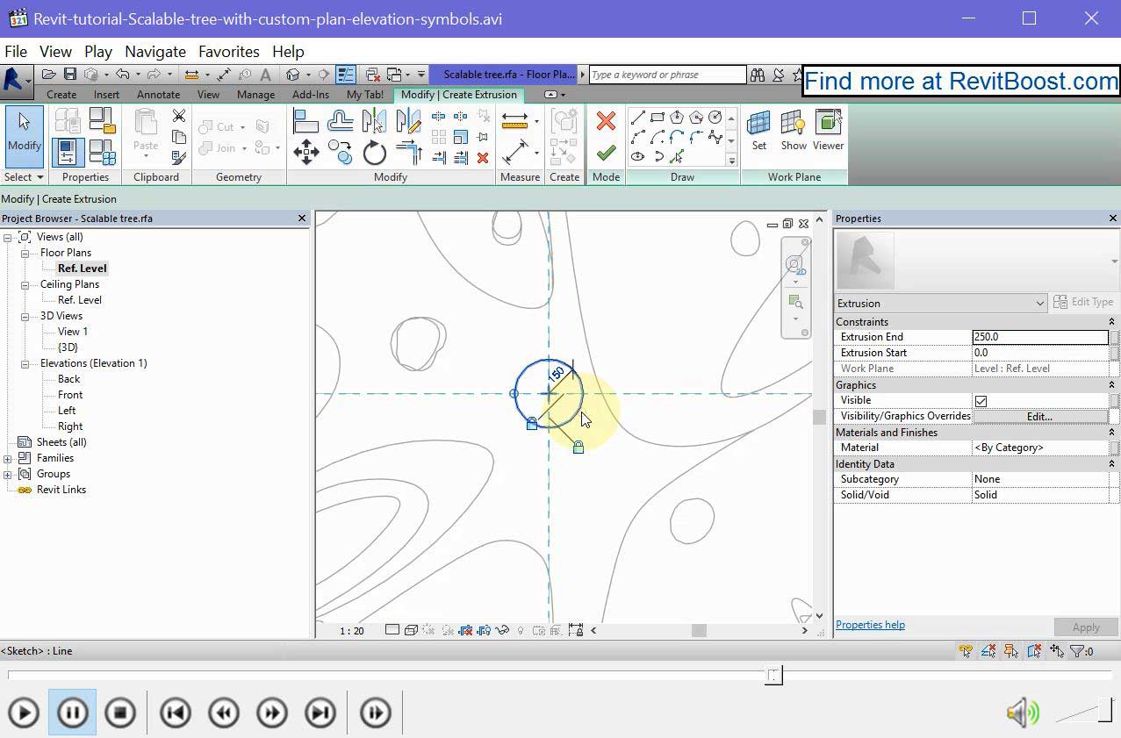Collapse the Ceiling Plans tree node

point(25,284)
